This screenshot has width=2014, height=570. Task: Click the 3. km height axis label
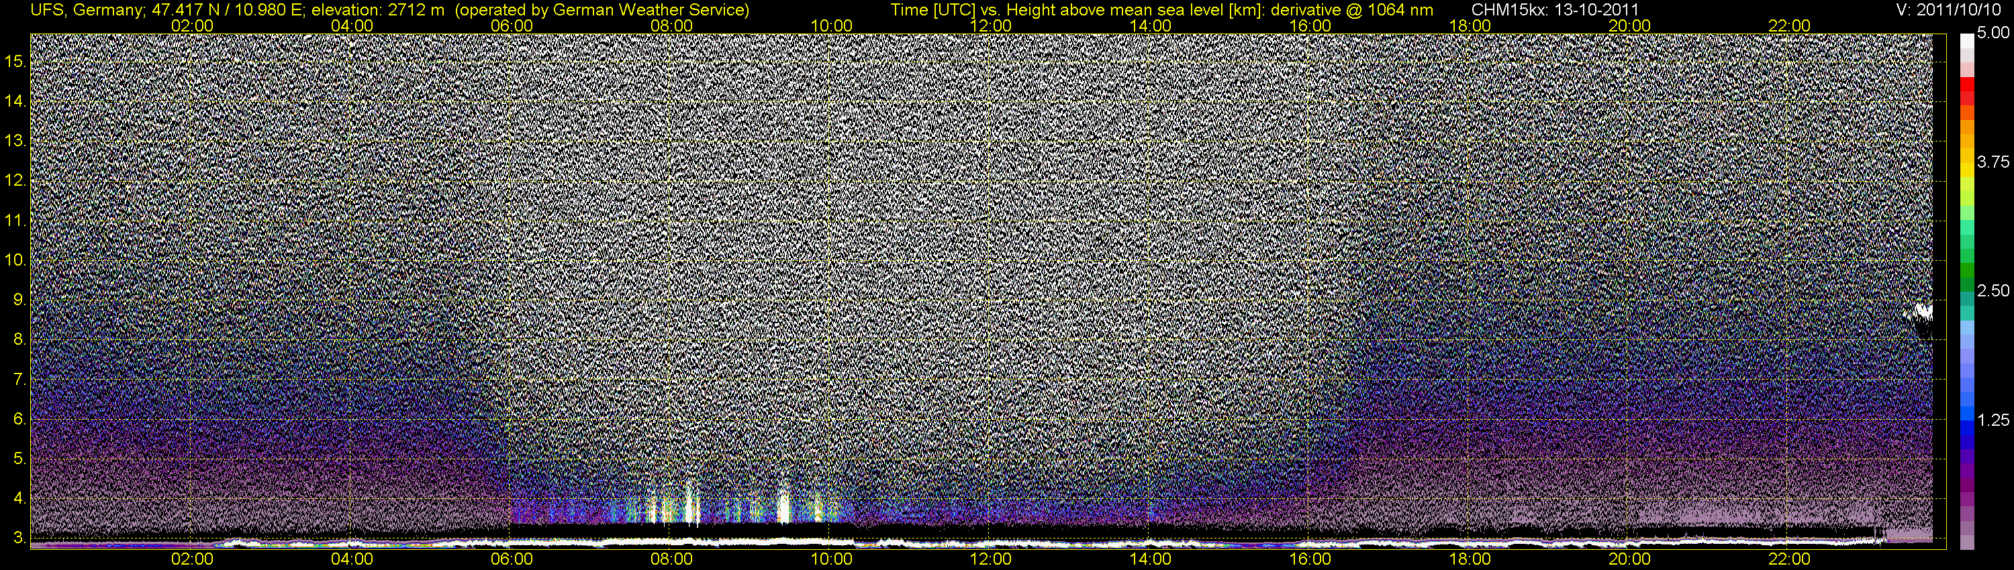click(x=19, y=538)
